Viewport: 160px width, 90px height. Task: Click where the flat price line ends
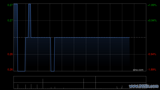point(129,37)
